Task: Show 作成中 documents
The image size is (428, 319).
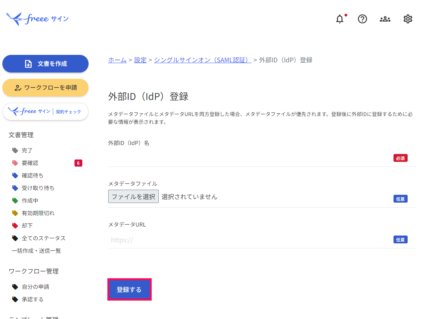Action: (30, 201)
